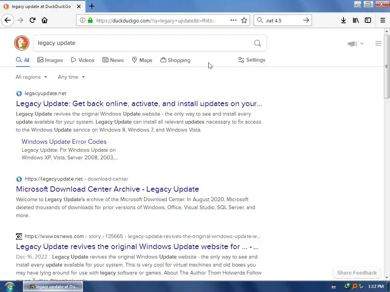390x292 pixels.
Task: Open search Settings
Action: click(x=252, y=60)
